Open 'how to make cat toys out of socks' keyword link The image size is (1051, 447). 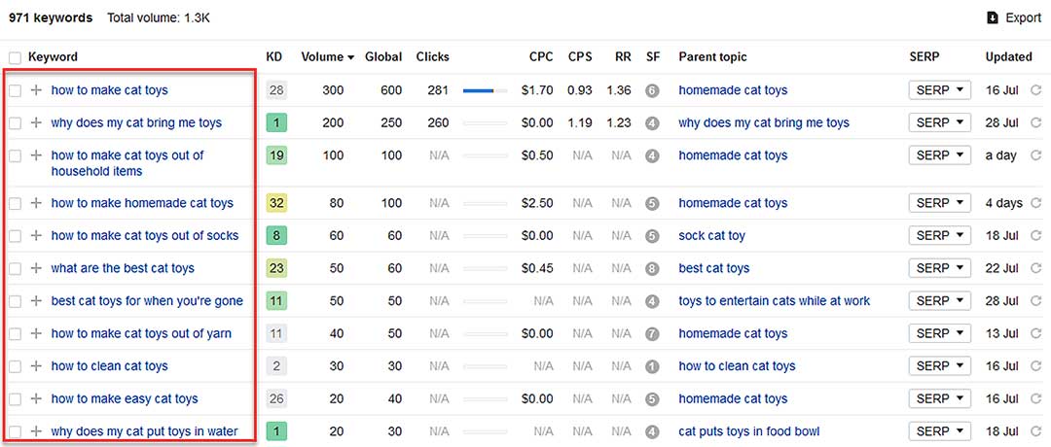coord(144,236)
